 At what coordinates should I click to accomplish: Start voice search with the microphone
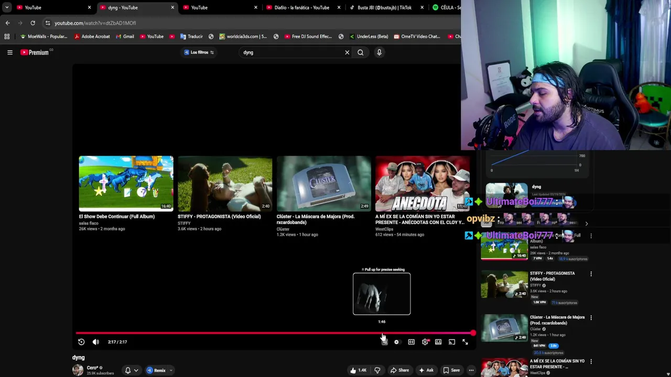pos(379,52)
